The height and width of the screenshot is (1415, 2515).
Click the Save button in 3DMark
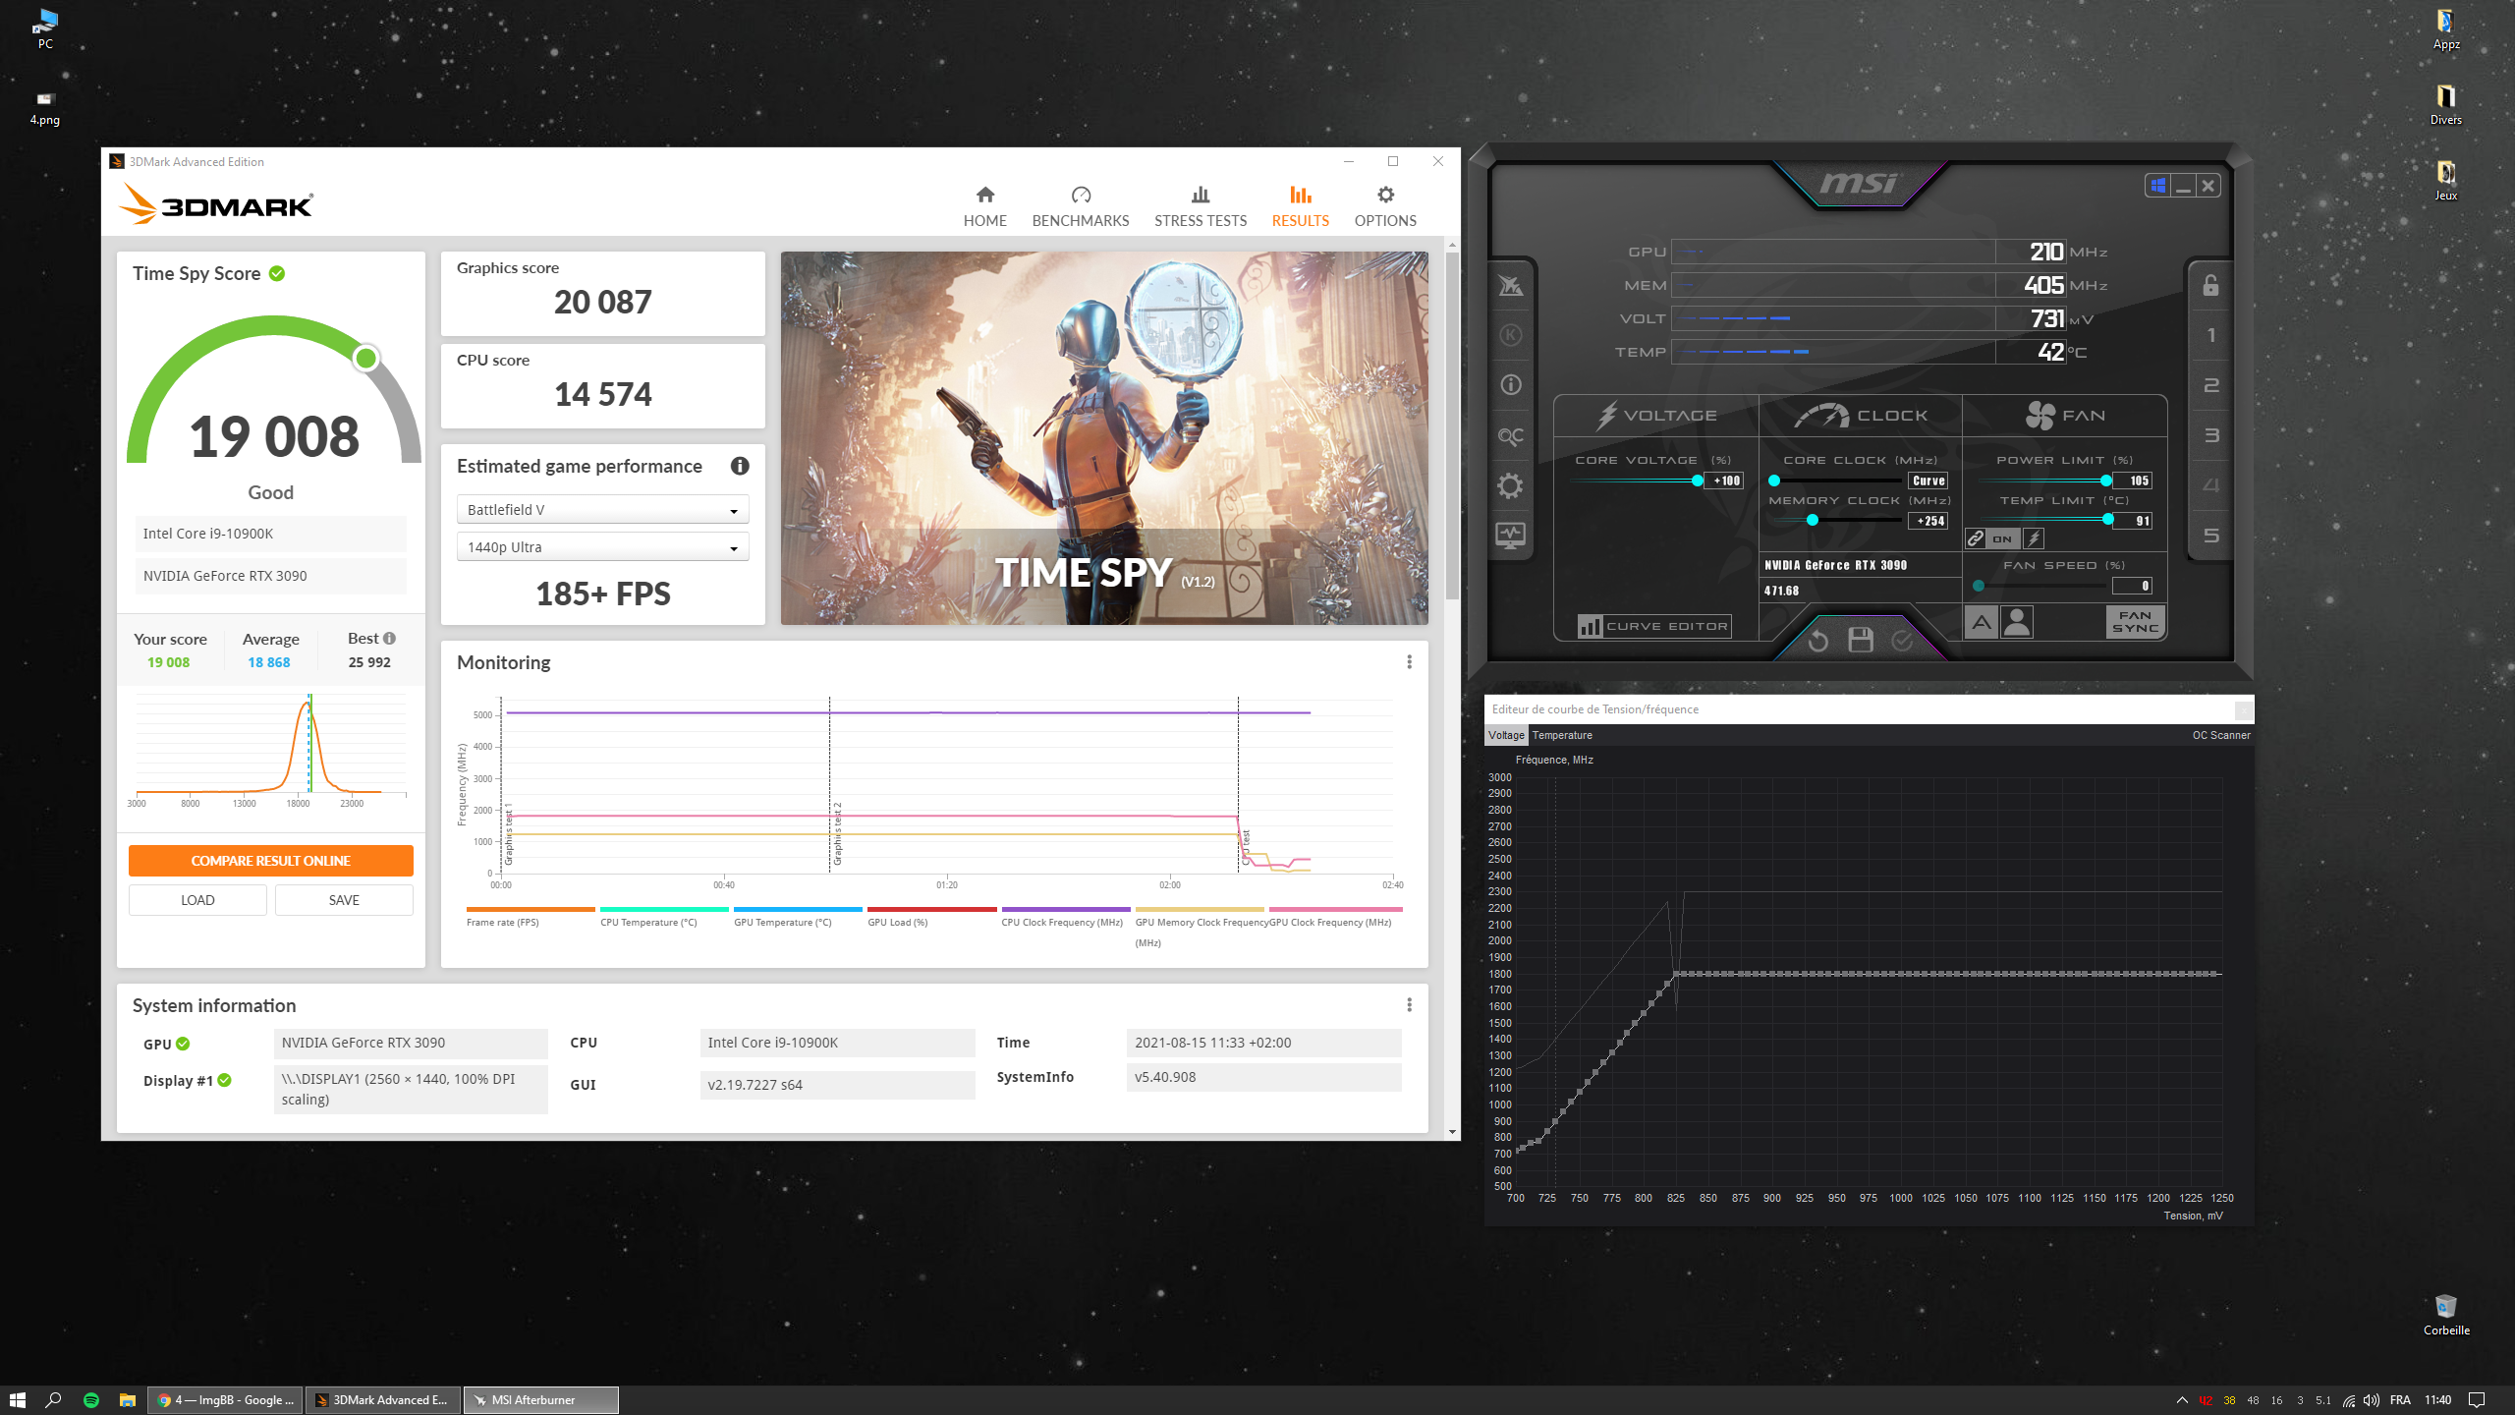pos(344,900)
